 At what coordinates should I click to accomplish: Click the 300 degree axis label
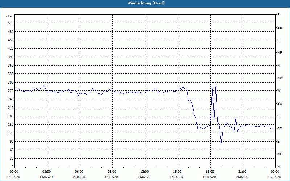pyautogui.click(x=11, y=83)
